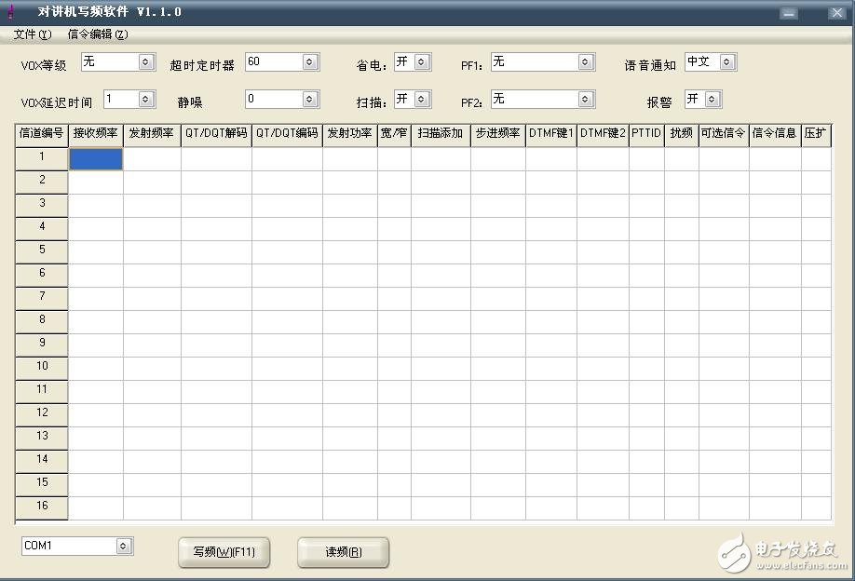855x581 pixels.
Task: Select the COM1 port dropdown
Action: coord(124,547)
